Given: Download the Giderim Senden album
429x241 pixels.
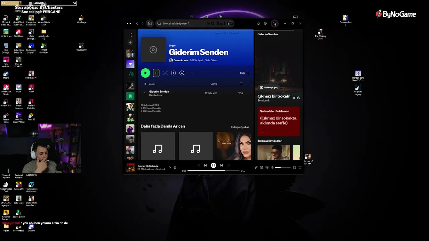Looking at the screenshot, I should (x=182, y=73).
